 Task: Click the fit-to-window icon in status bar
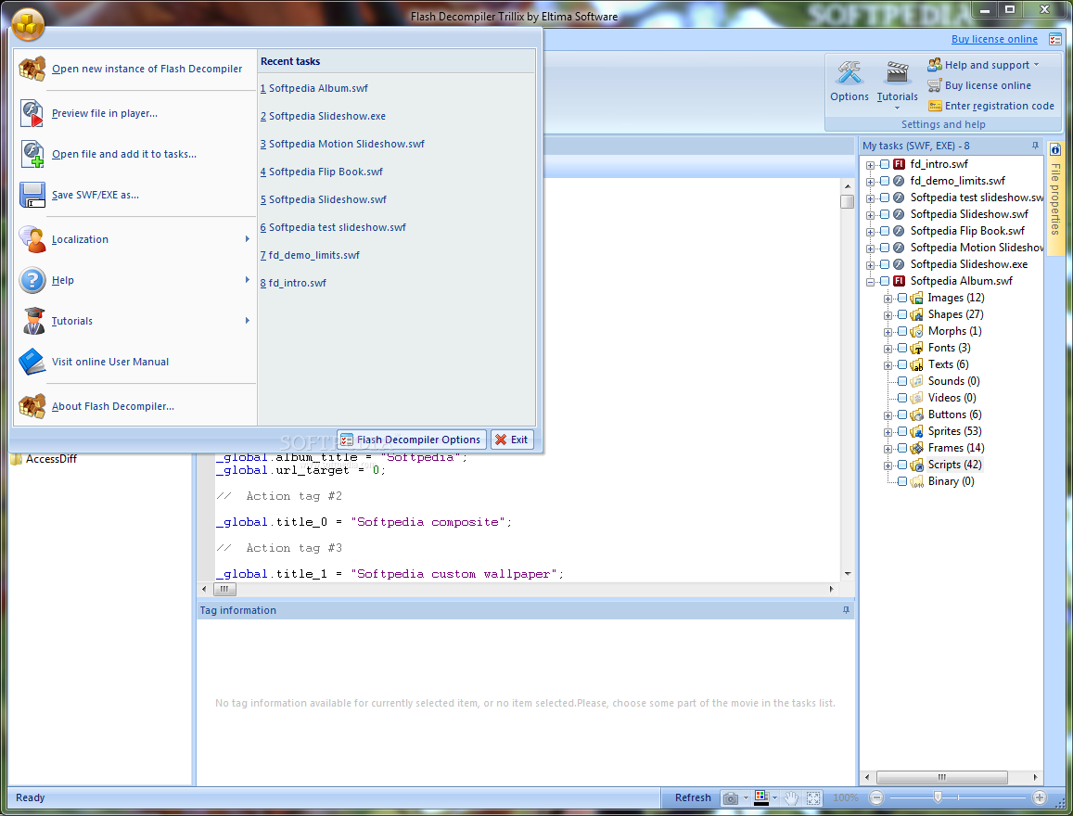813,798
